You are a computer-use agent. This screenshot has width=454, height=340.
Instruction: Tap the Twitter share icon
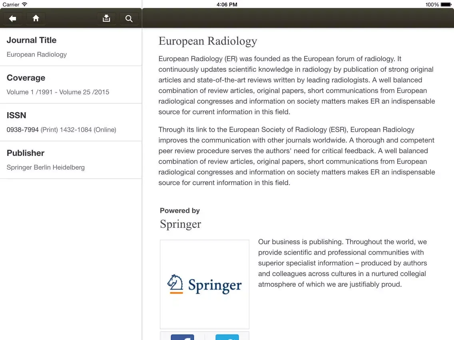[x=227, y=337]
